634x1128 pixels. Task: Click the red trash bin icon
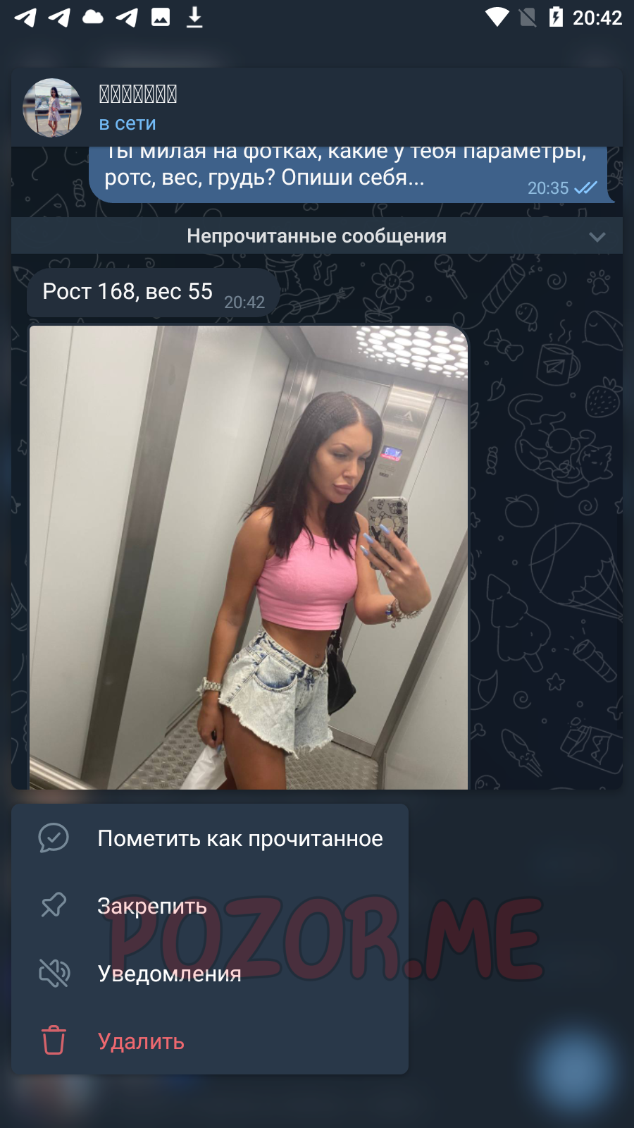pos(54,1041)
